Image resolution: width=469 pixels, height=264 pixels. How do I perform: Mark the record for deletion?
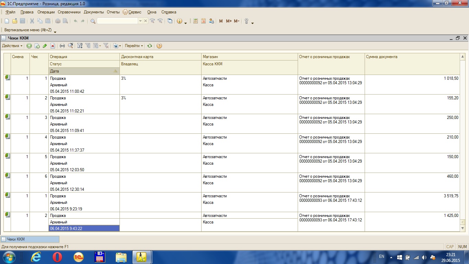53,46
